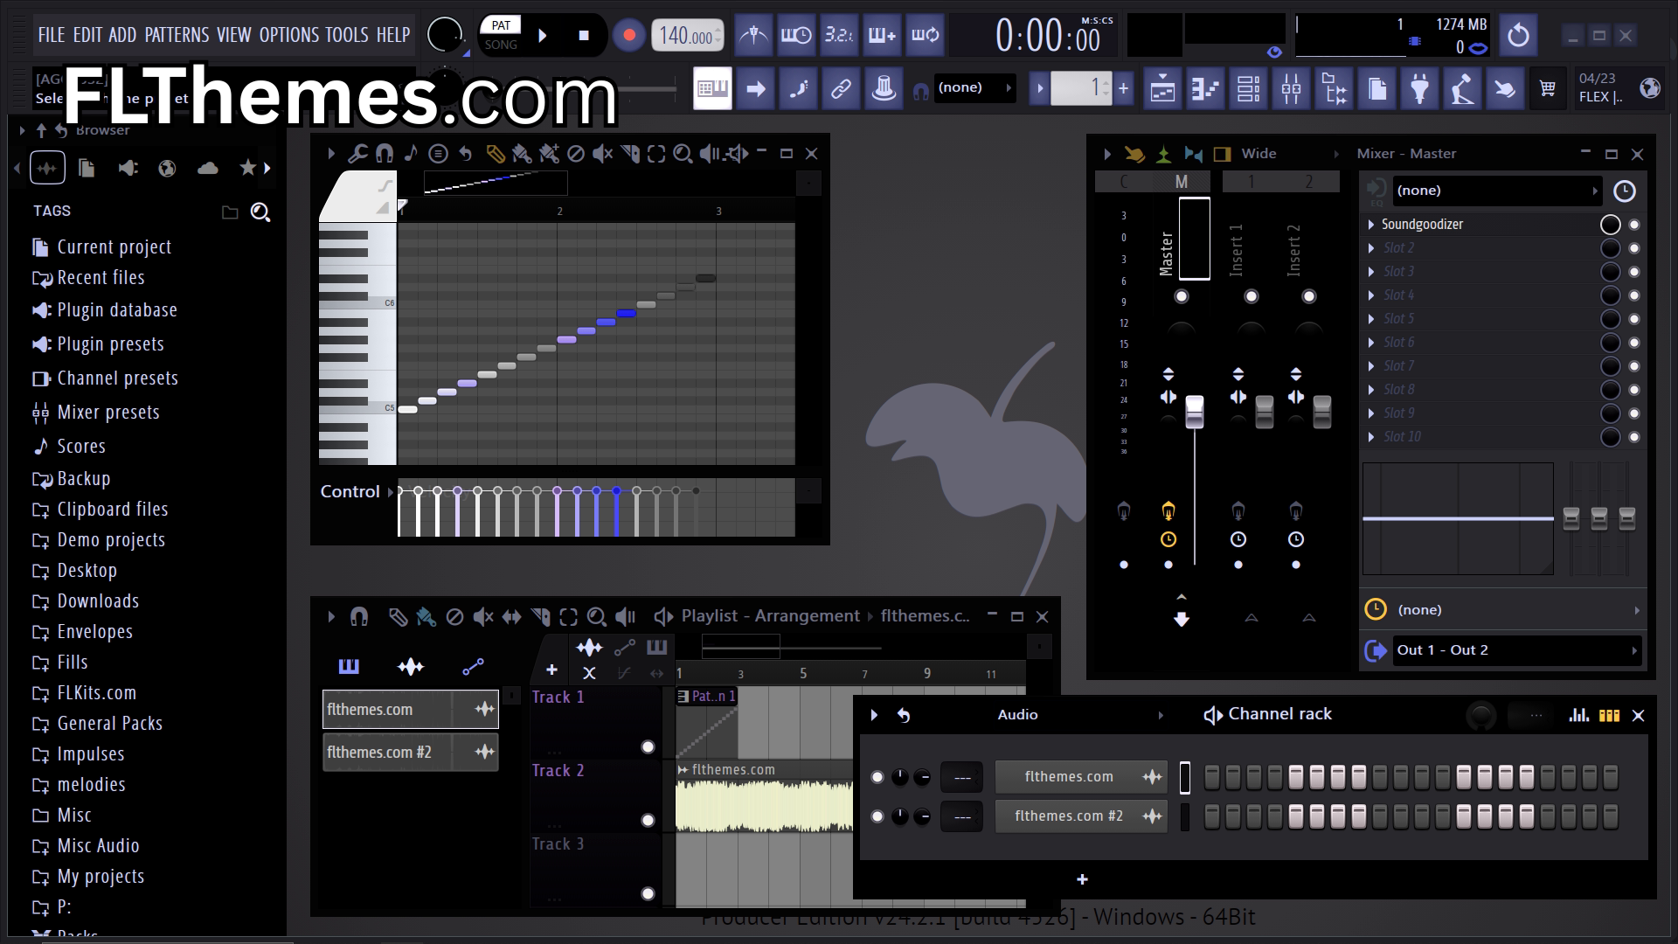
Task: Select the zoom tool in piano roll
Action: (x=683, y=154)
